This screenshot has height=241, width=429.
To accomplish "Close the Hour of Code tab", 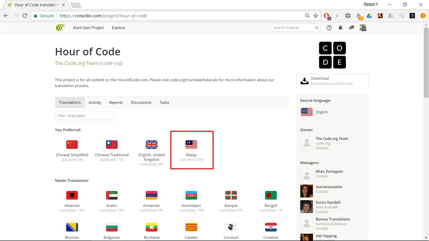I will pos(63,5).
